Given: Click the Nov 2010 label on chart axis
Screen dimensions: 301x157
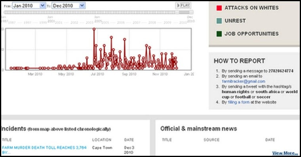Looking at the screenshot, I should (160, 74).
